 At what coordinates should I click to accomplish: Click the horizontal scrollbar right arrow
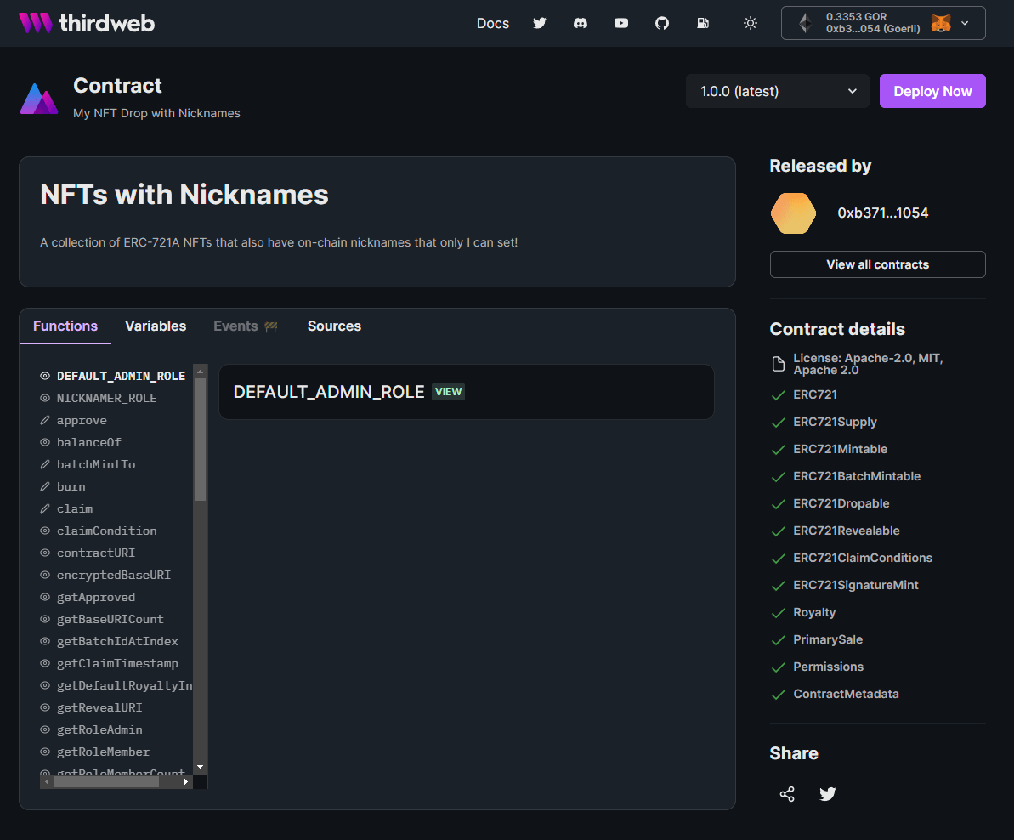186,782
